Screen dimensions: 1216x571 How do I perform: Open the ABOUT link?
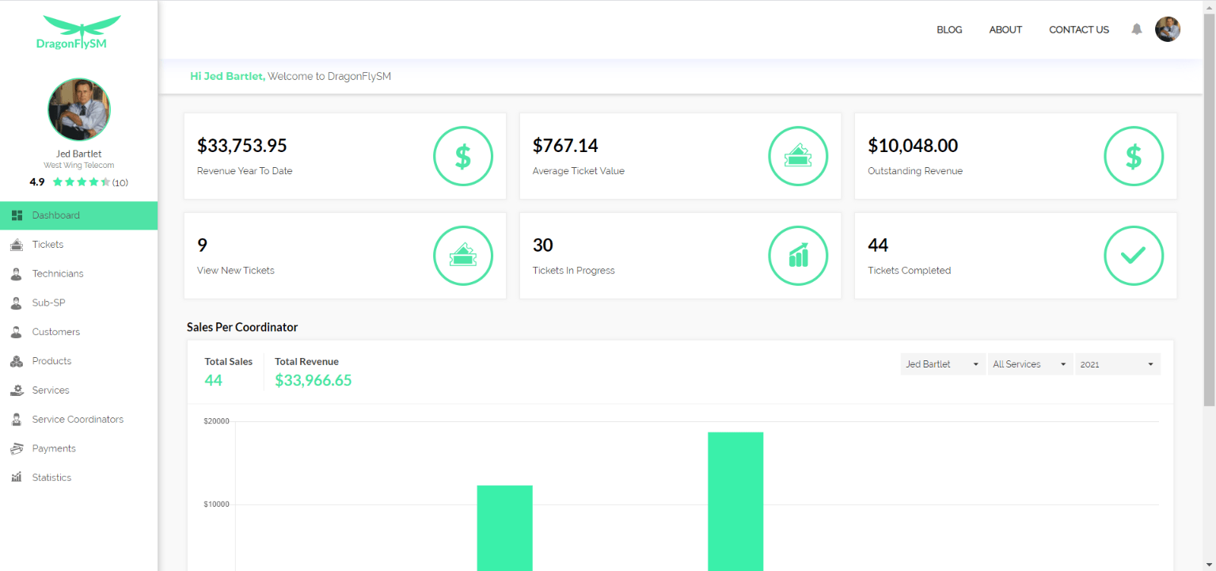(x=1005, y=29)
